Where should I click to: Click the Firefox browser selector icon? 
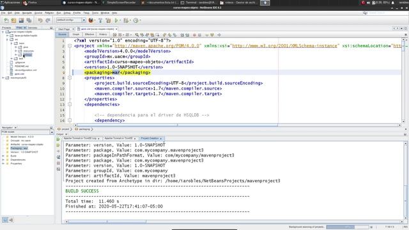pyautogui.click(x=91, y=20)
